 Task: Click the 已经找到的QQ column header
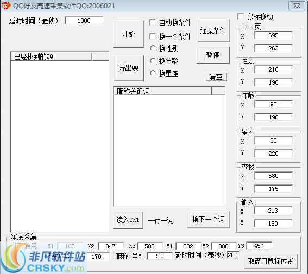pyautogui.click(x=51, y=56)
